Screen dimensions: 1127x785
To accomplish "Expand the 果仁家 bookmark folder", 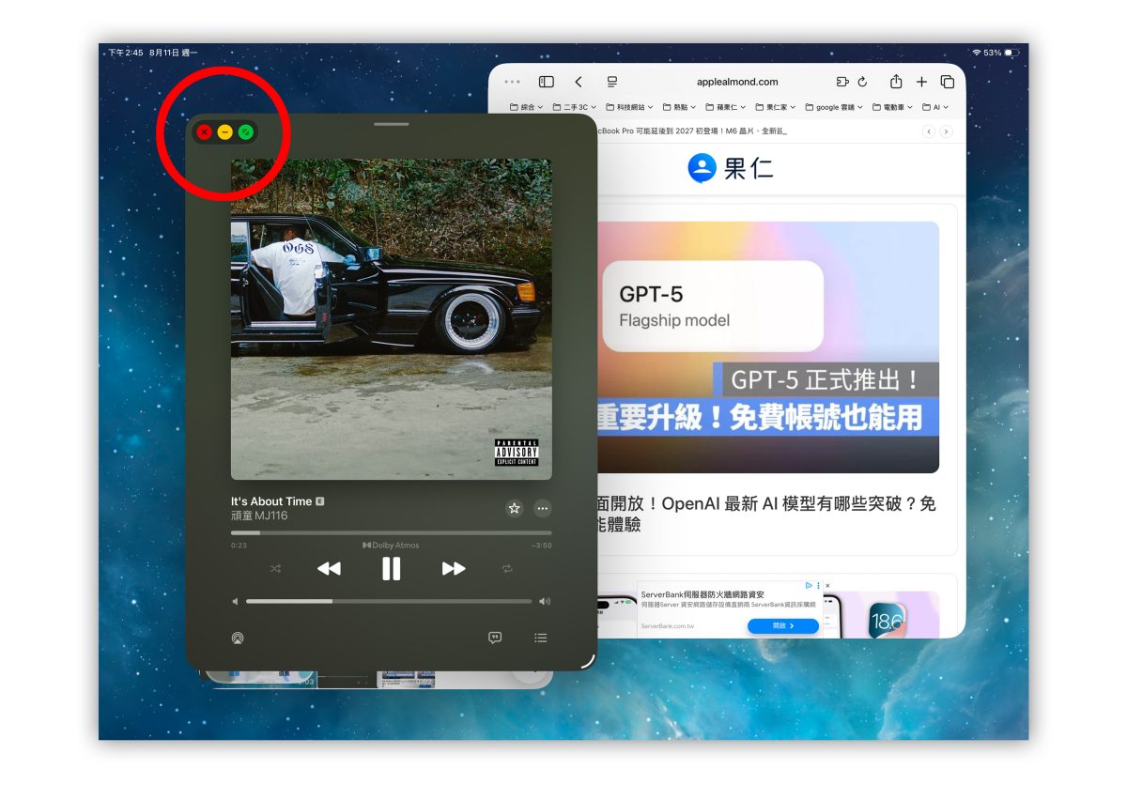I will [775, 107].
